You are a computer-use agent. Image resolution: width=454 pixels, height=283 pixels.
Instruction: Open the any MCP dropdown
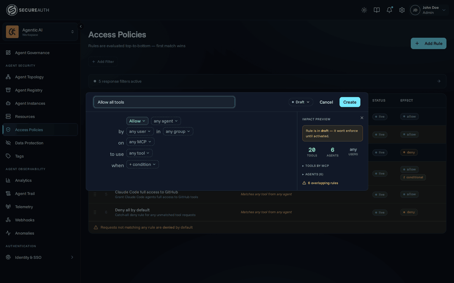pos(140,142)
